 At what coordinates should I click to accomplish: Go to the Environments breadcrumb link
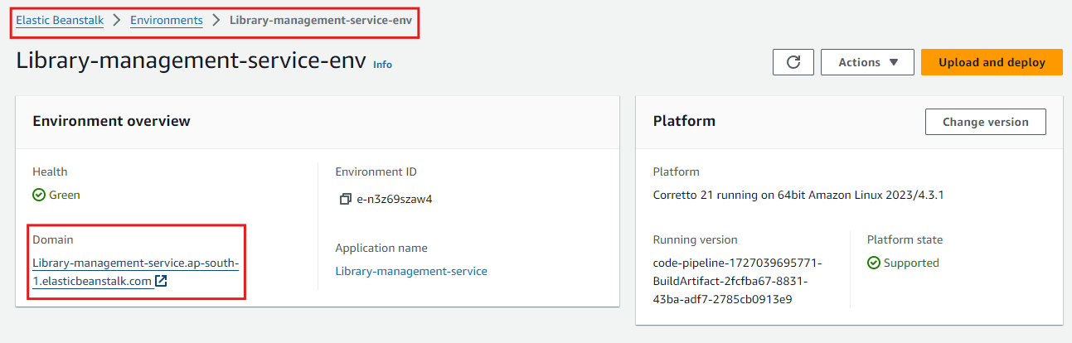pos(166,20)
